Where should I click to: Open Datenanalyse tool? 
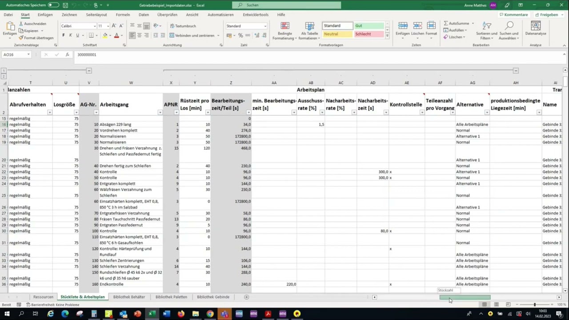pos(536,28)
